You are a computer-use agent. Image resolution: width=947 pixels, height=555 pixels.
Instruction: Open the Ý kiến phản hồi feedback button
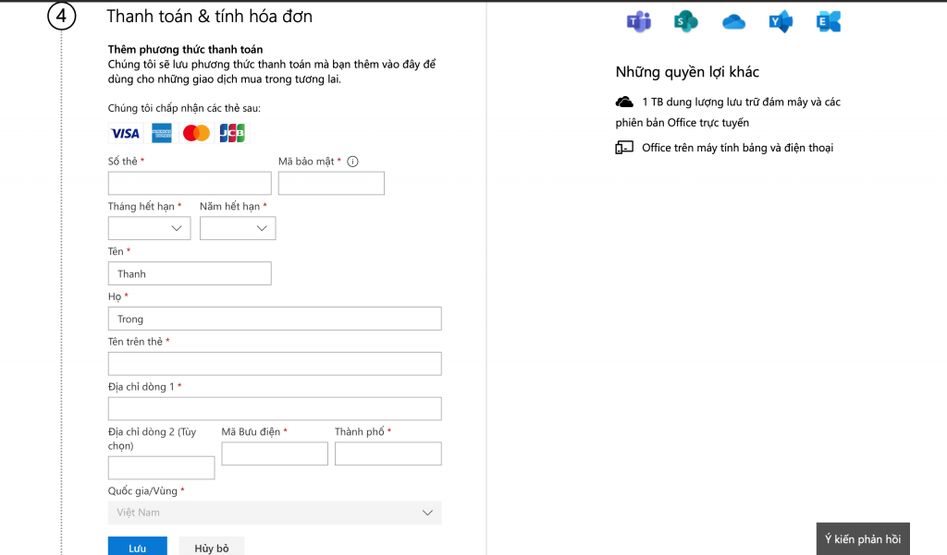point(863,539)
